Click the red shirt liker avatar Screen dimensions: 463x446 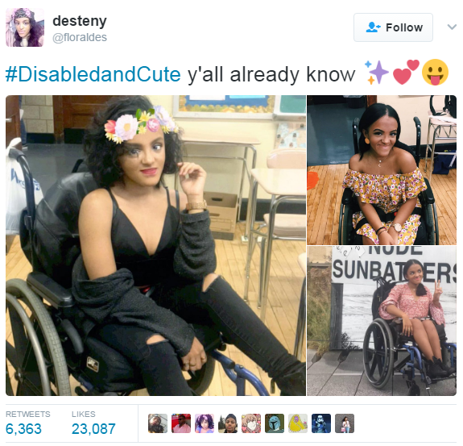(x=181, y=423)
